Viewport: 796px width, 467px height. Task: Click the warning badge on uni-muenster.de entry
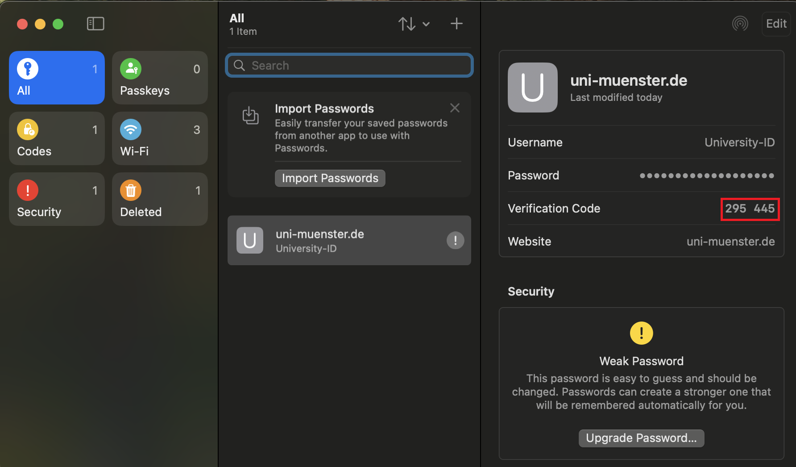tap(455, 241)
